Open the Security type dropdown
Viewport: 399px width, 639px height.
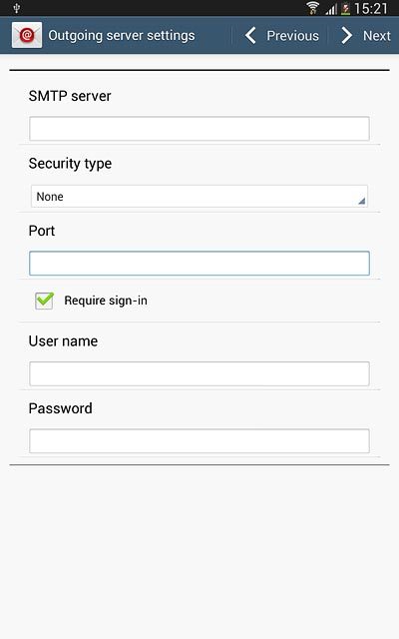click(199, 197)
